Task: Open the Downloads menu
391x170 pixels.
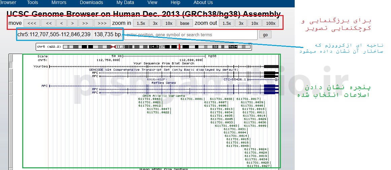Action: tap(91, 3)
